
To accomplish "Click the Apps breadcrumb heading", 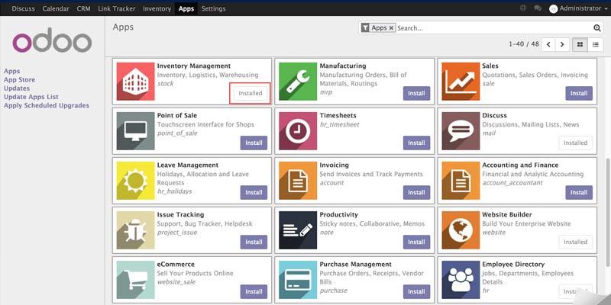I will (123, 27).
